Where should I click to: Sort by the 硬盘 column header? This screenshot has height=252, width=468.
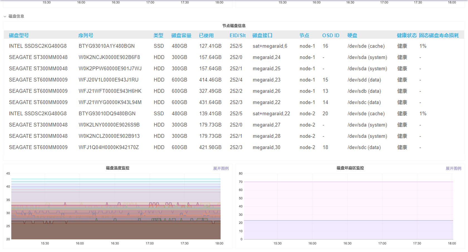pyautogui.click(x=352, y=35)
